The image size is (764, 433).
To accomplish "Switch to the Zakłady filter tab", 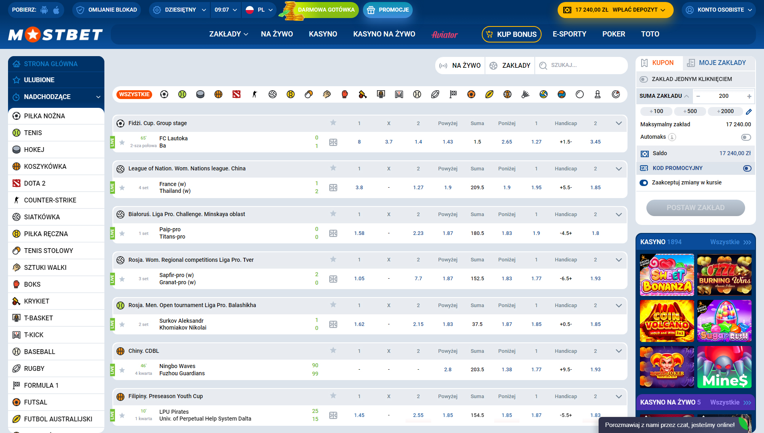I will pos(510,65).
